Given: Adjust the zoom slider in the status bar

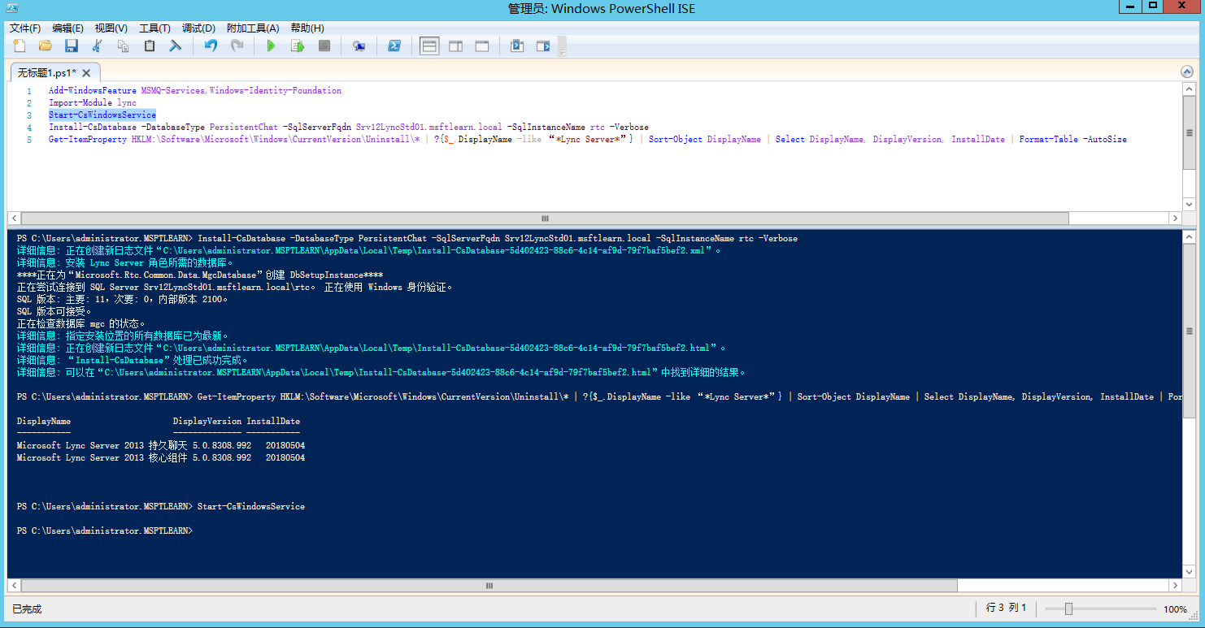Looking at the screenshot, I should 1068,609.
